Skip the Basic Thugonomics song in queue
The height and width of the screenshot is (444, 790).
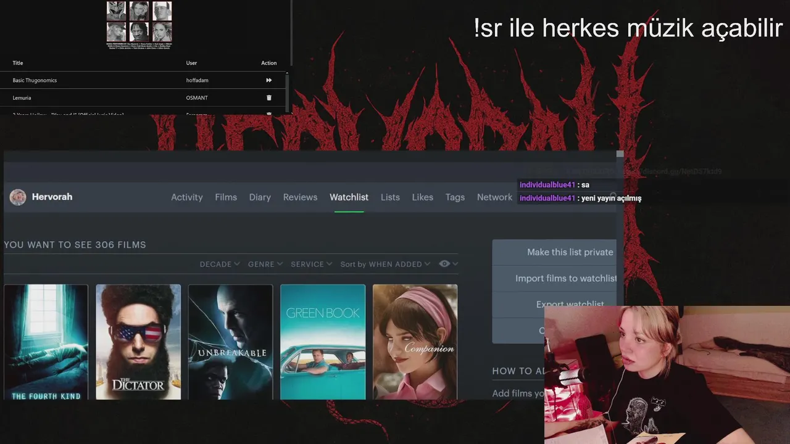[268, 80]
